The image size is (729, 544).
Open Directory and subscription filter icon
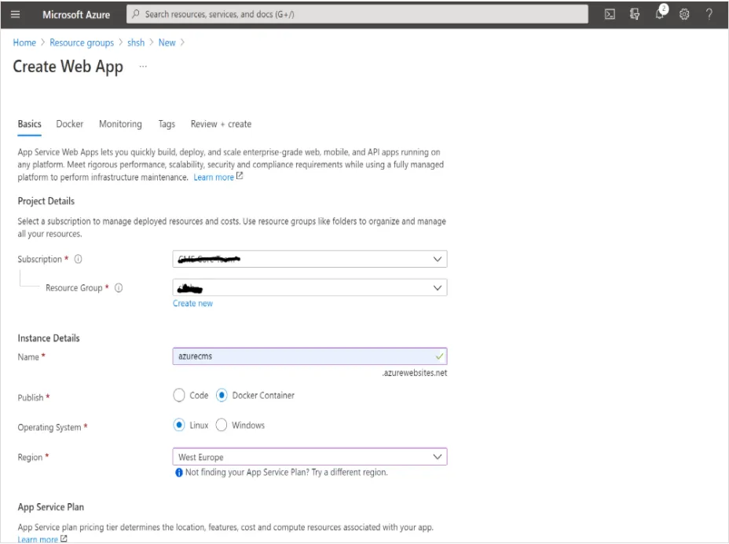(635, 14)
